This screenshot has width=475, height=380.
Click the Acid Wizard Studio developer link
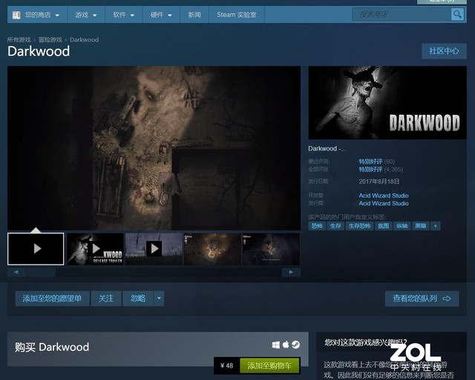384,196
